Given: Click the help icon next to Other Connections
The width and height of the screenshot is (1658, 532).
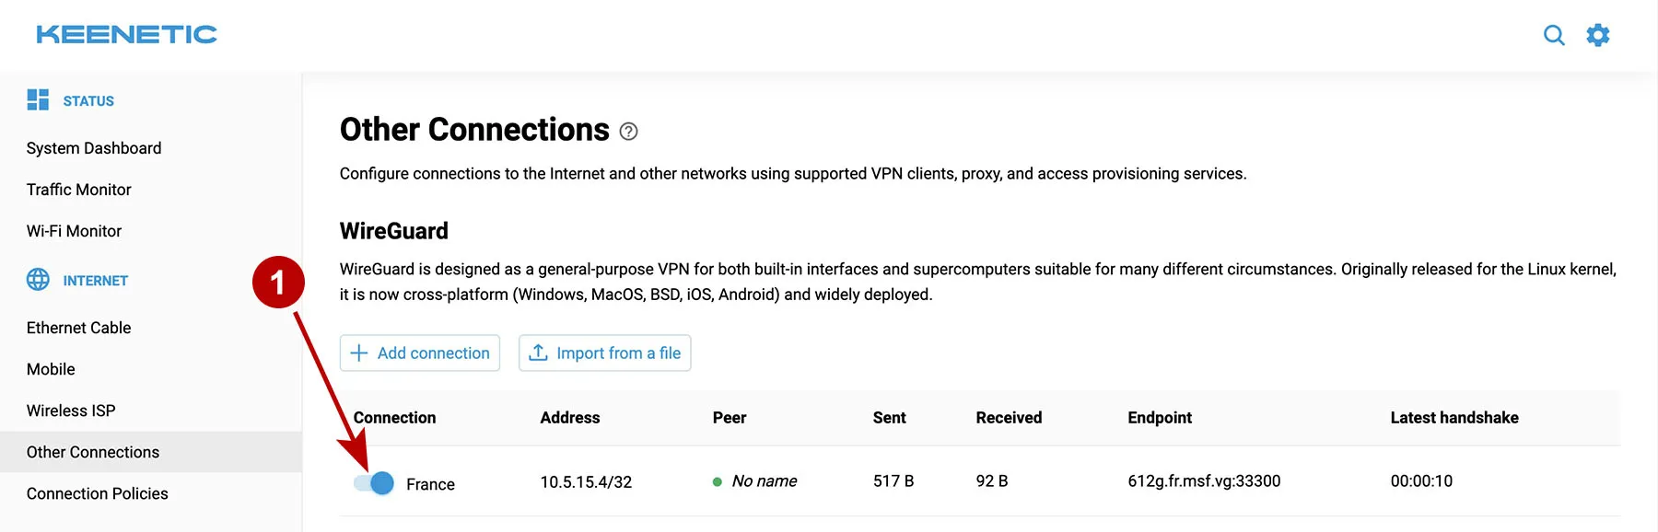Looking at the screenshot, I should coord(628,132).
